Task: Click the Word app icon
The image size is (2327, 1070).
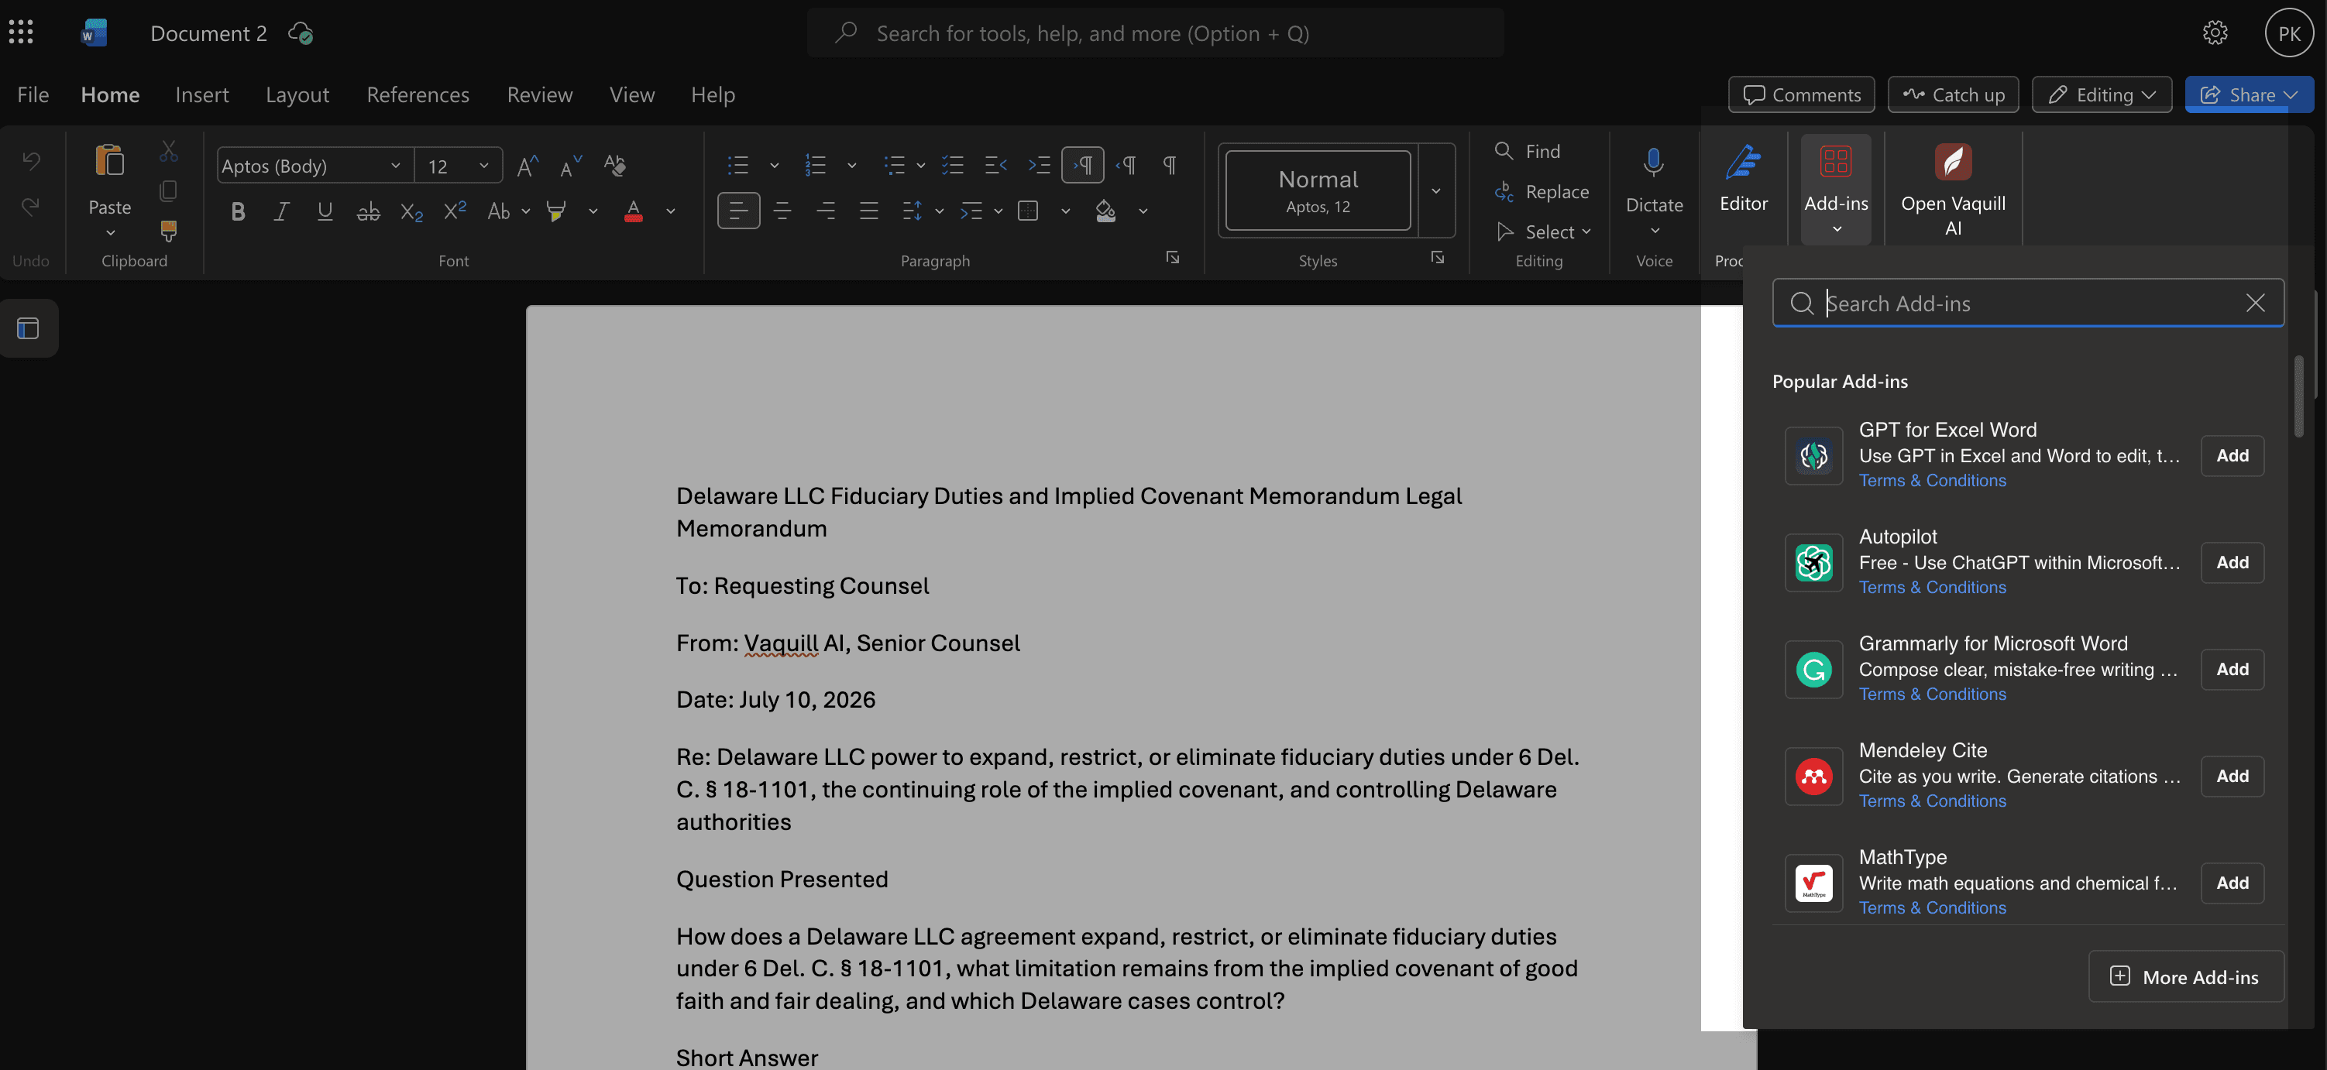Action: pyautogui.click(x=94, y=33)
